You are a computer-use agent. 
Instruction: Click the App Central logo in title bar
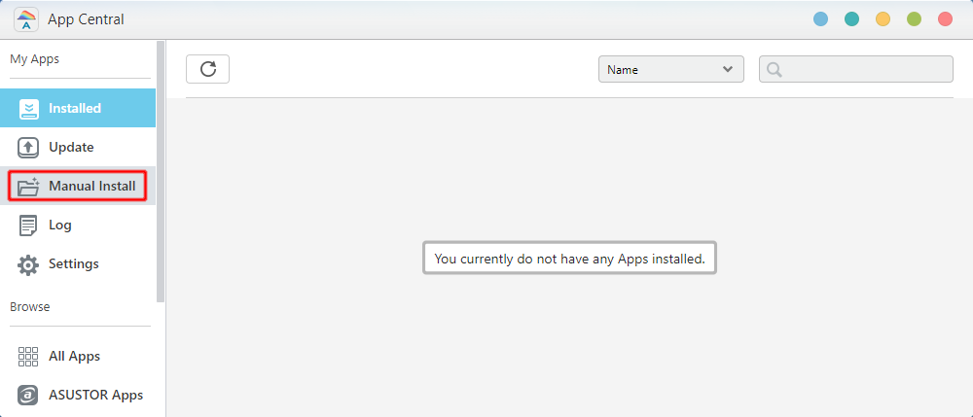[x=25, y=19]
